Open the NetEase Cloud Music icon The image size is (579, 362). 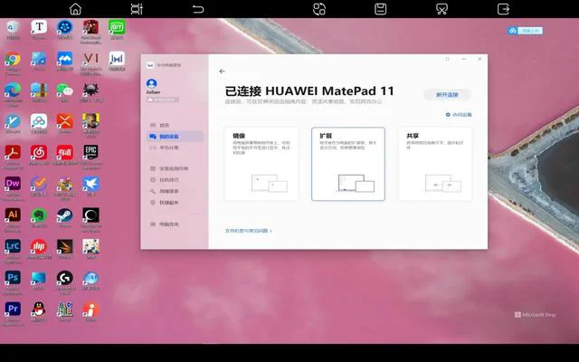pos(39,155)
